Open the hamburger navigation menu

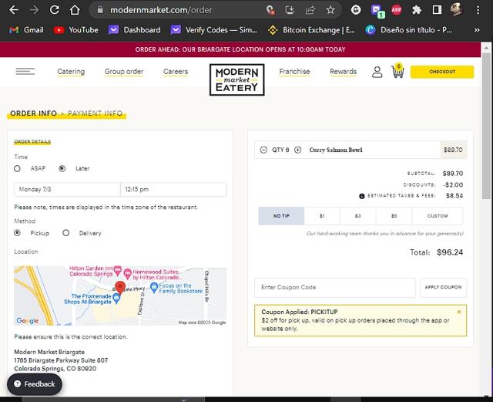pyautogui.click(x=25, y=72)
